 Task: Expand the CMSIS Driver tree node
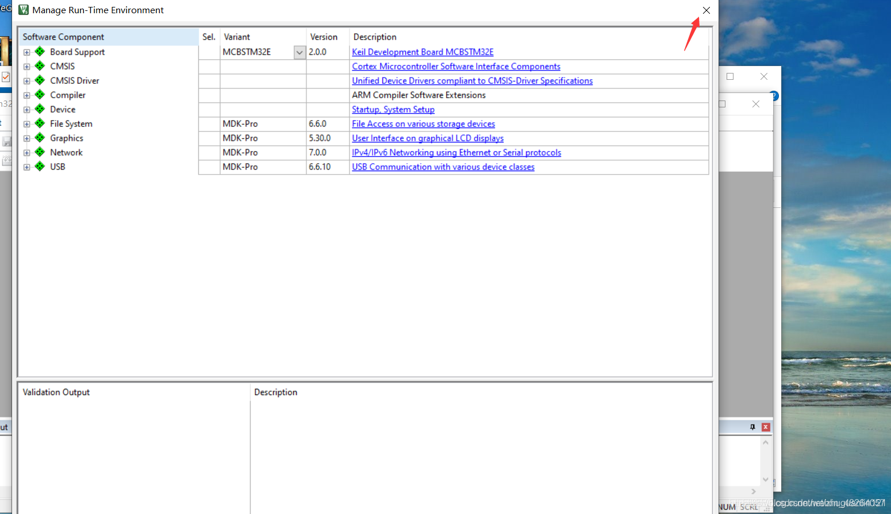tap(26, 81)
